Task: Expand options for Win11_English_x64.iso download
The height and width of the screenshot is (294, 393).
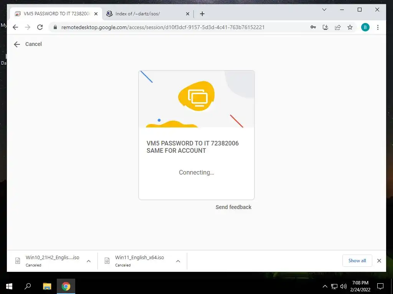Action: [178, 261]
